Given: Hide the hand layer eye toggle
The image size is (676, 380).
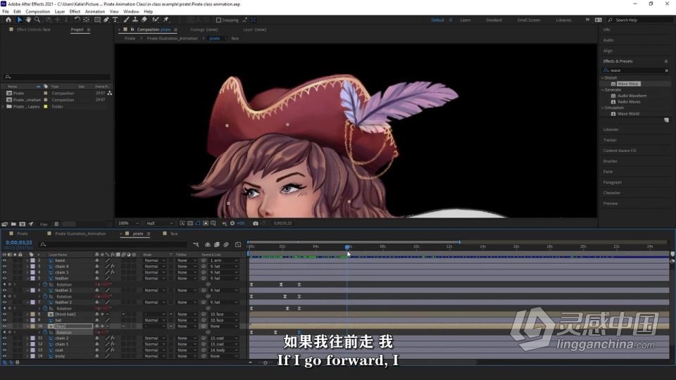Looking at the screenshot, I should [x=5, y=260].
